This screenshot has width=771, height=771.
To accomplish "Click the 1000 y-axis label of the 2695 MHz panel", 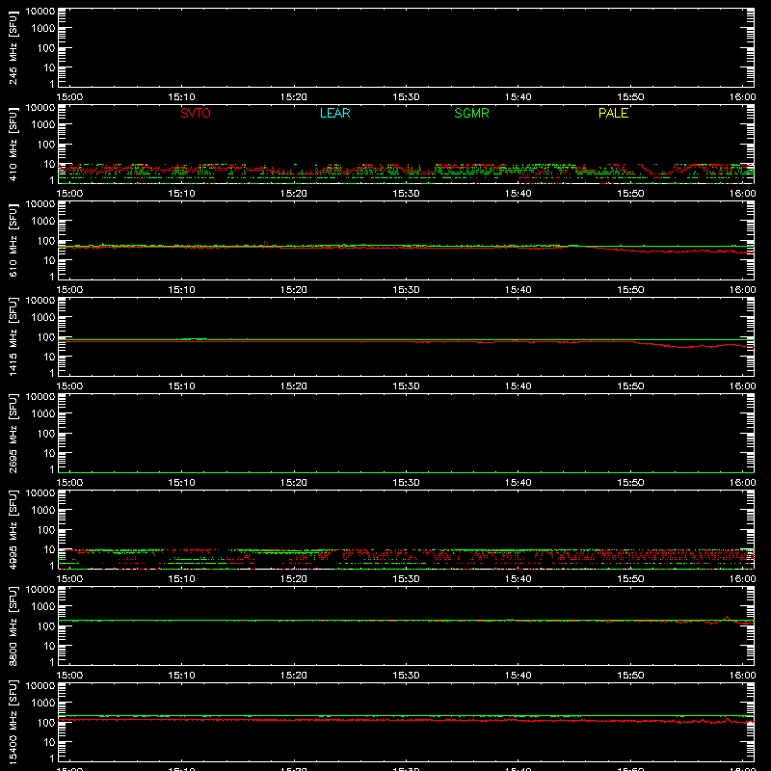I will [43, 413].
